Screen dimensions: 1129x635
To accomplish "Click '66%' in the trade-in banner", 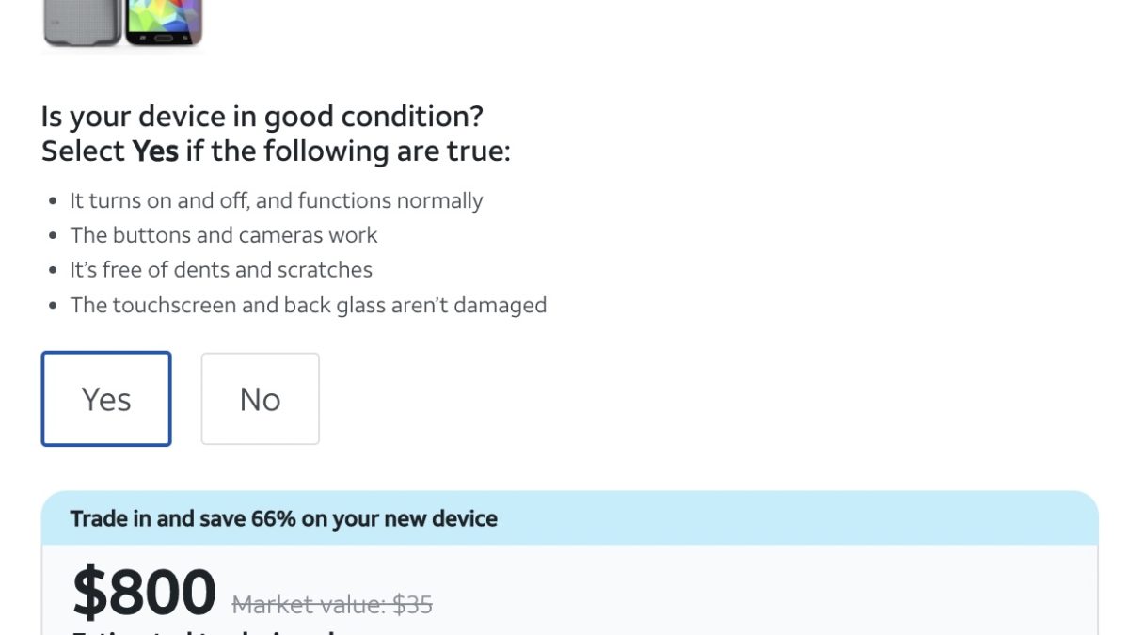I will pos(269,518).
